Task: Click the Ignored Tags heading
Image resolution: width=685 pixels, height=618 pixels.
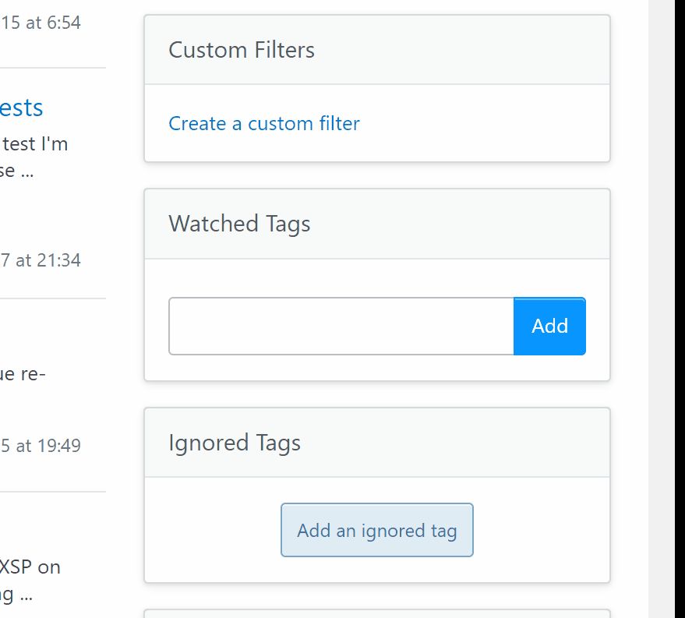Action: coord(235,443)
